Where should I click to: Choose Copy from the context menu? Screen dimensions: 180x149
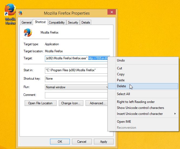(143, 74)
